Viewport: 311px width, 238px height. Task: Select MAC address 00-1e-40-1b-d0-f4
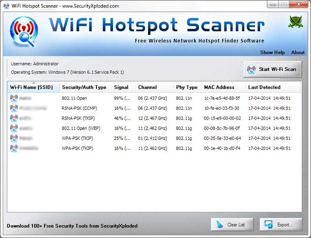[x=222, y=148]
